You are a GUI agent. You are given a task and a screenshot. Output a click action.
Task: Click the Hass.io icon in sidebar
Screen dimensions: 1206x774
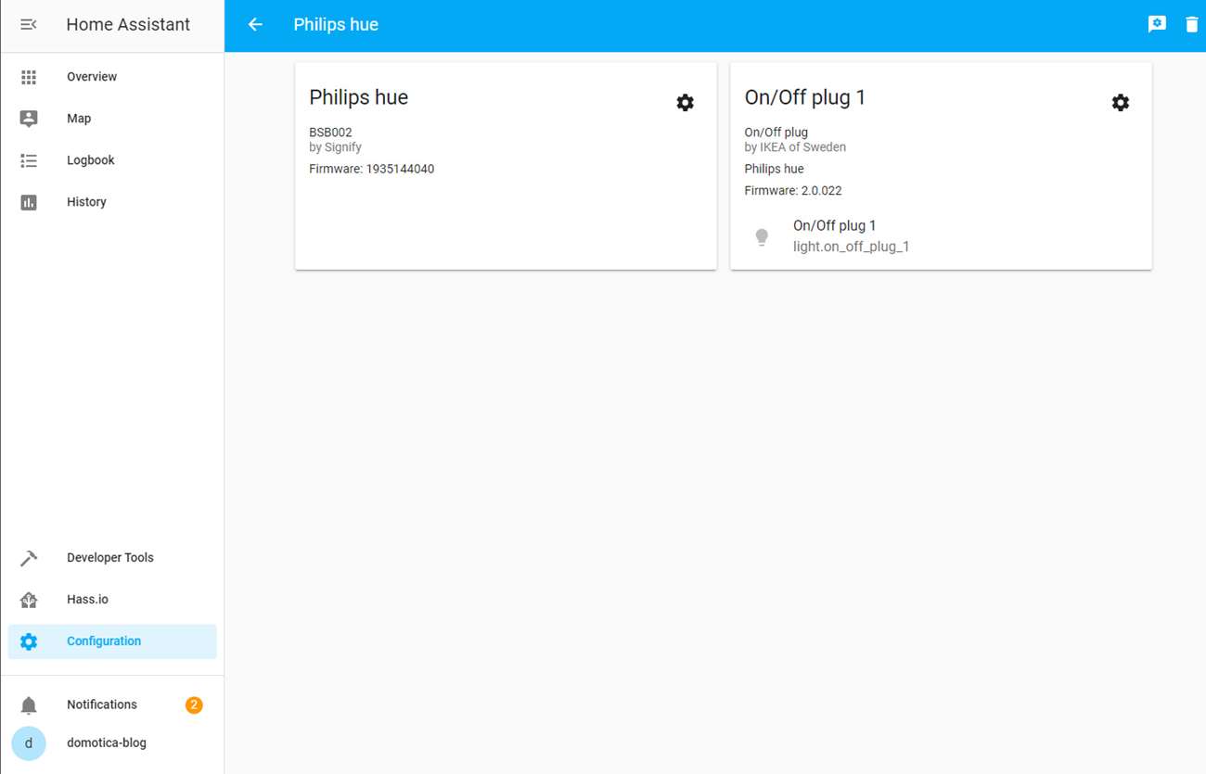[29, 600]
